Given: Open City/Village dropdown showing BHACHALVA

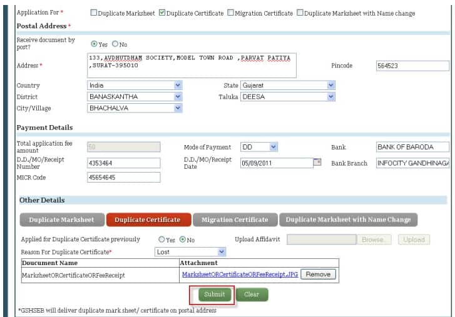Looking at the screenshot, I should pos(135,108).
